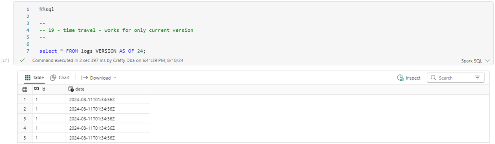Open the Download dropdown menu
This screenshot has width=495, height=144.
99,78
